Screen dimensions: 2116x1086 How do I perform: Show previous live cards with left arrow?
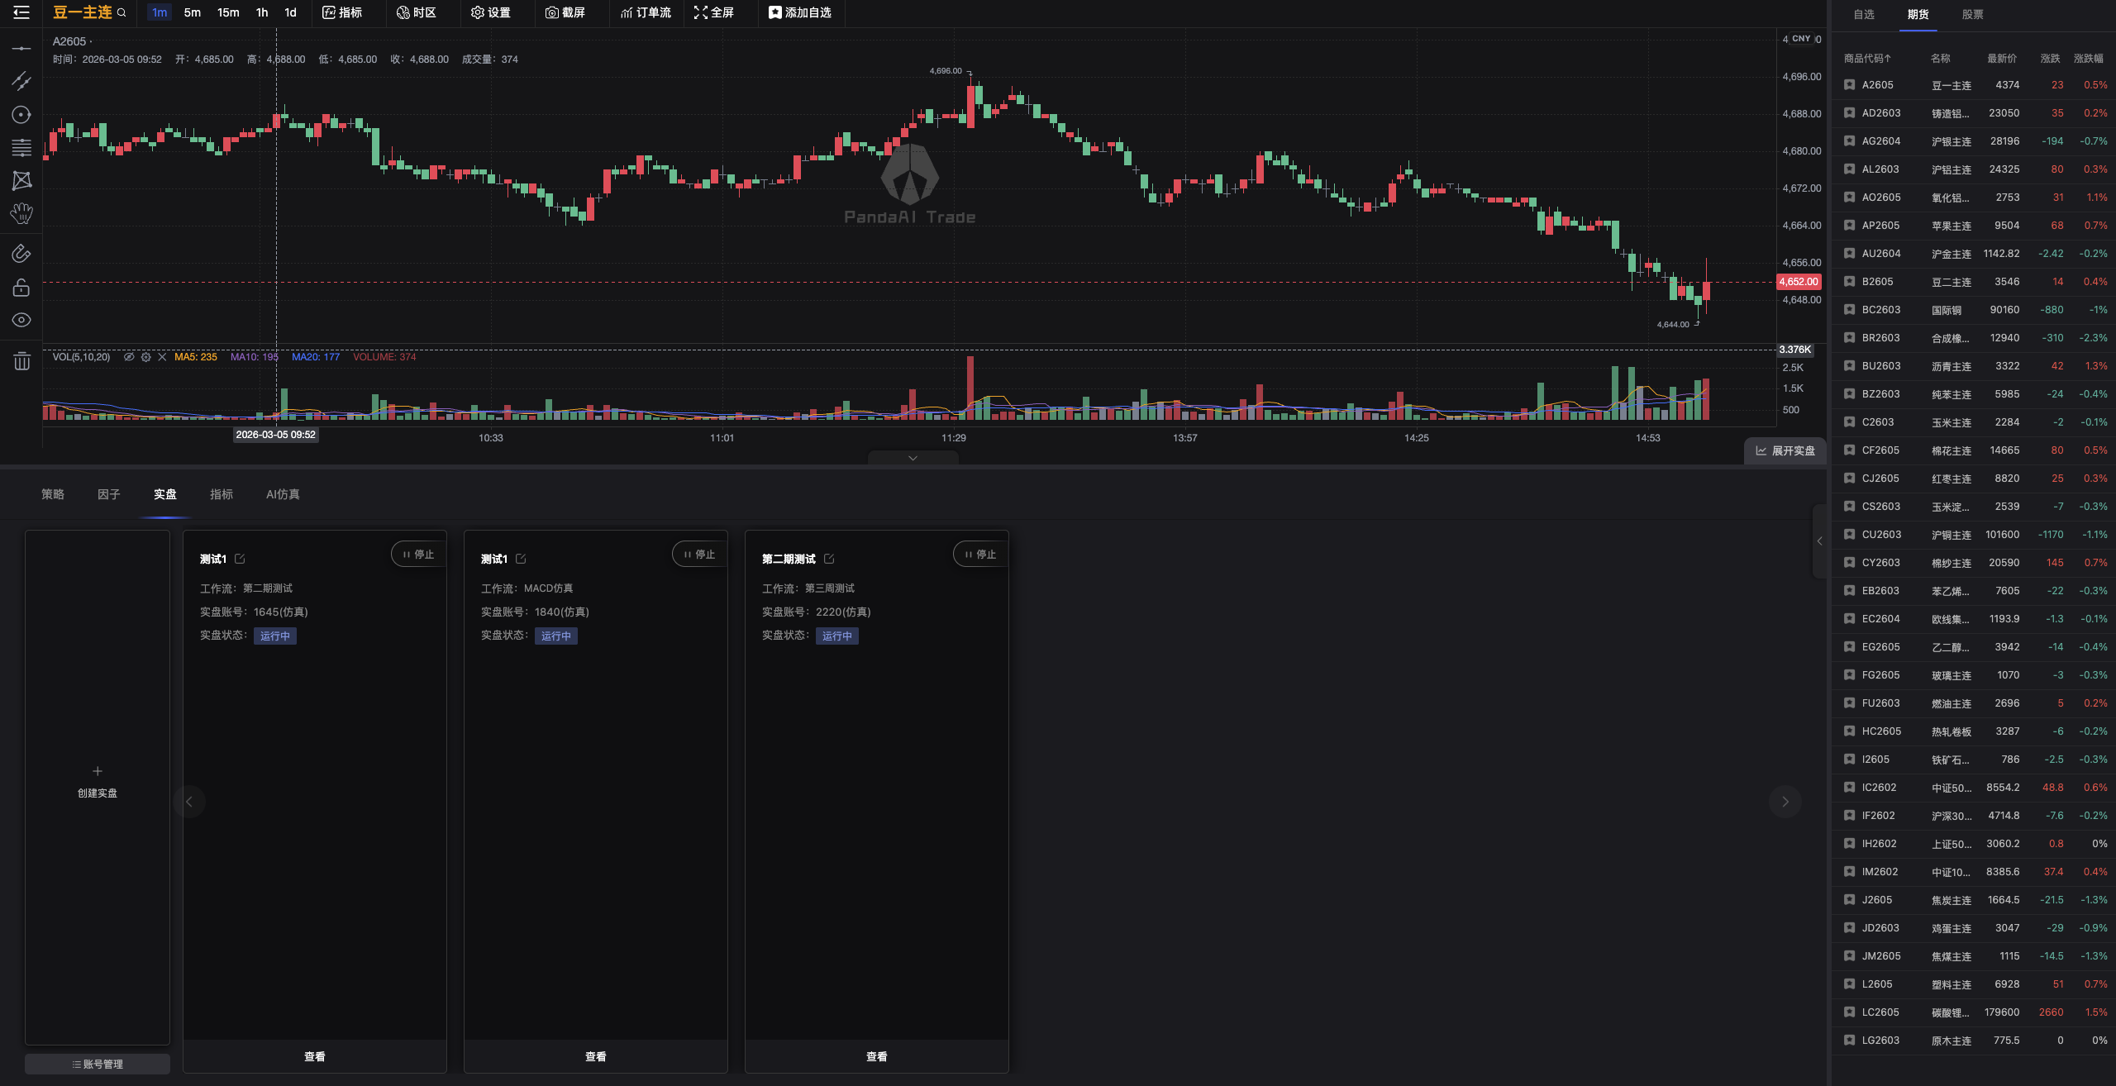point(189,802)
